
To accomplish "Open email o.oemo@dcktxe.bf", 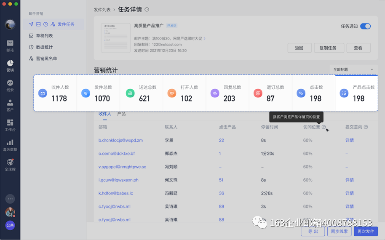I will pyautogui.click(x=117, y=153).
